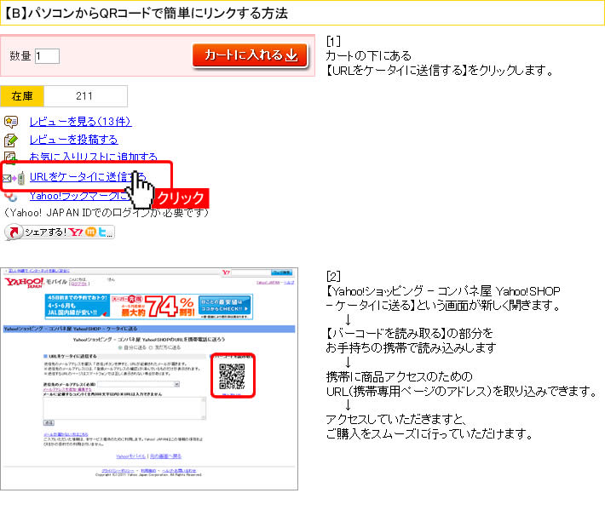Click the login link beside モバイル
Viewport: 605px width, 516px height.
[x=79, y=284]
